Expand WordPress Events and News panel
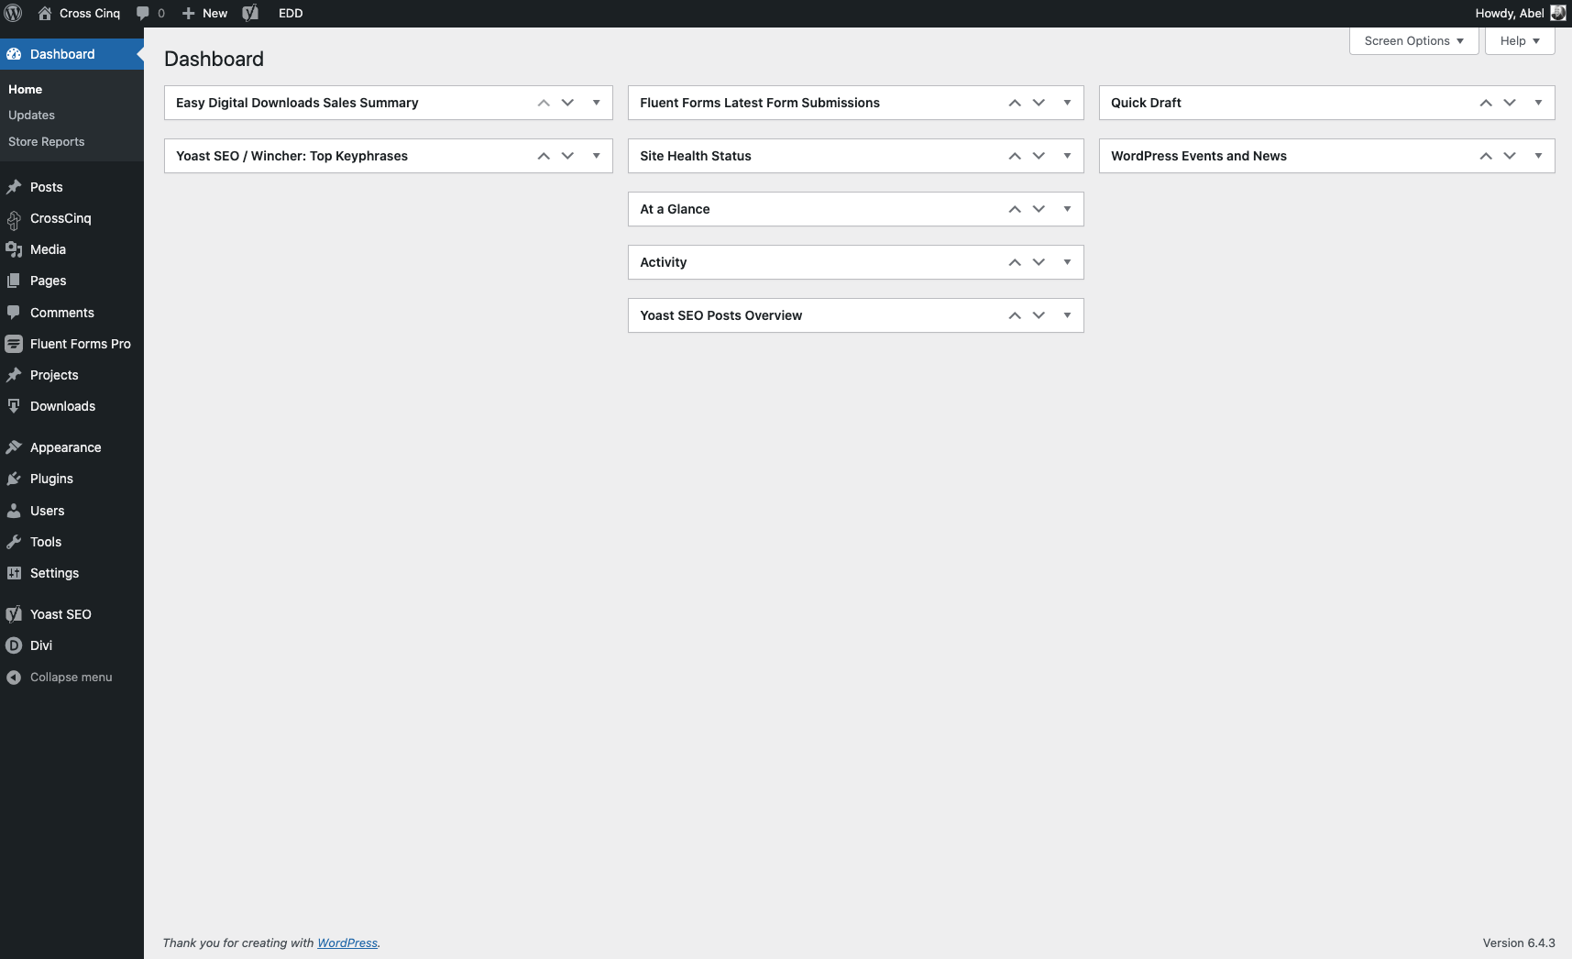1572x959 pixels. 1538,156
